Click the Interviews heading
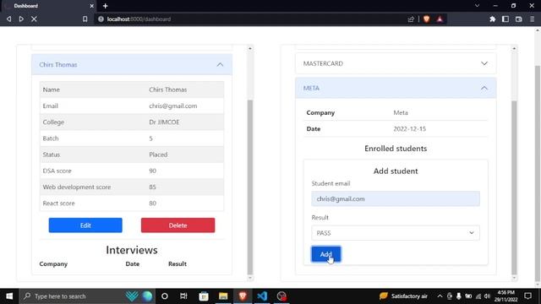Screen dimensions: 541x304 point(132,250)
